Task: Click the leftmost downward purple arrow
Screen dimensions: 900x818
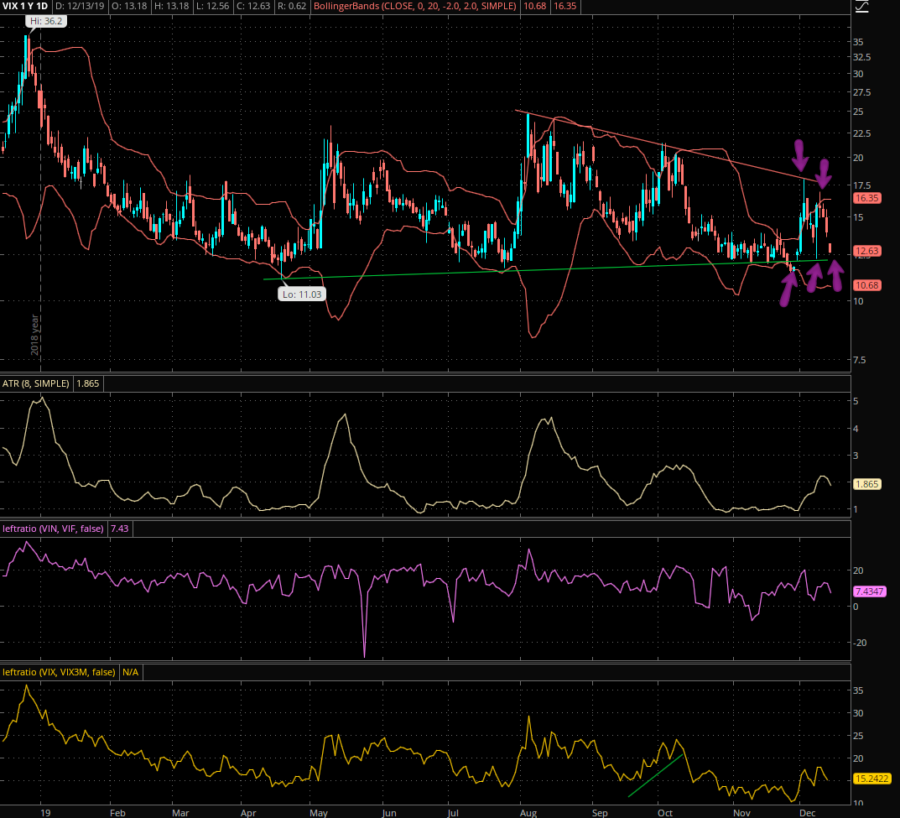Action: click(x=800, y=154)
